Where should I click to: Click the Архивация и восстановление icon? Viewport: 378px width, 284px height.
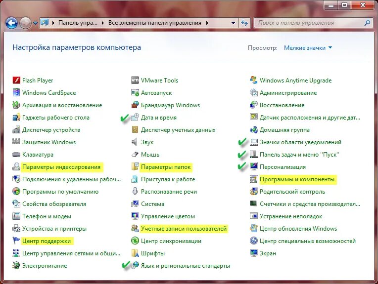(16, 105)
